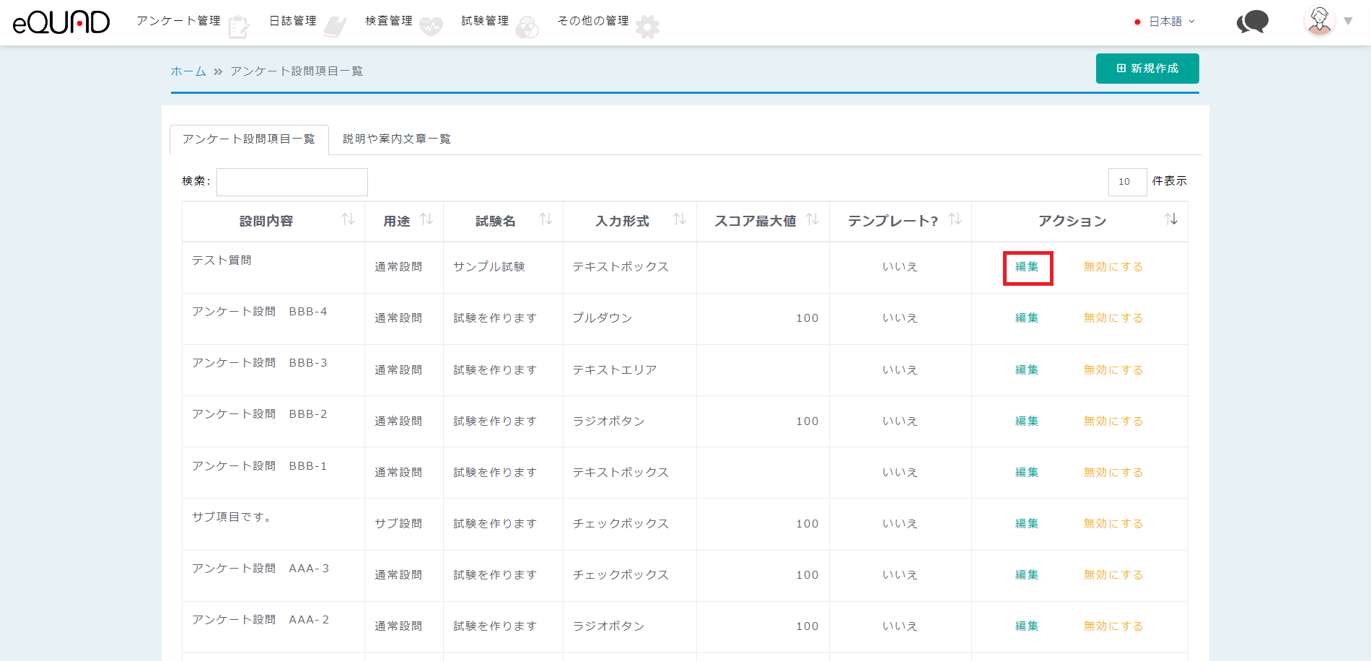
Task: Open the アンケート管理 menu
Action: (179, 21)
